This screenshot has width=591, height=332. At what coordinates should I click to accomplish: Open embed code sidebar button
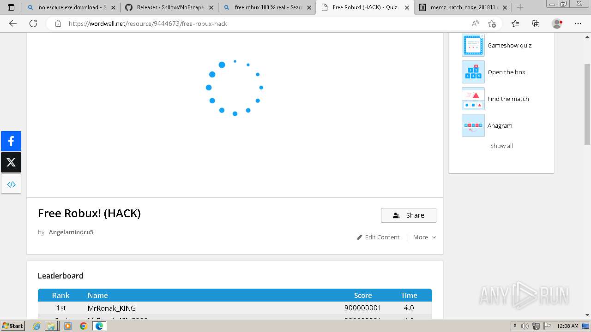coord(11,184)
